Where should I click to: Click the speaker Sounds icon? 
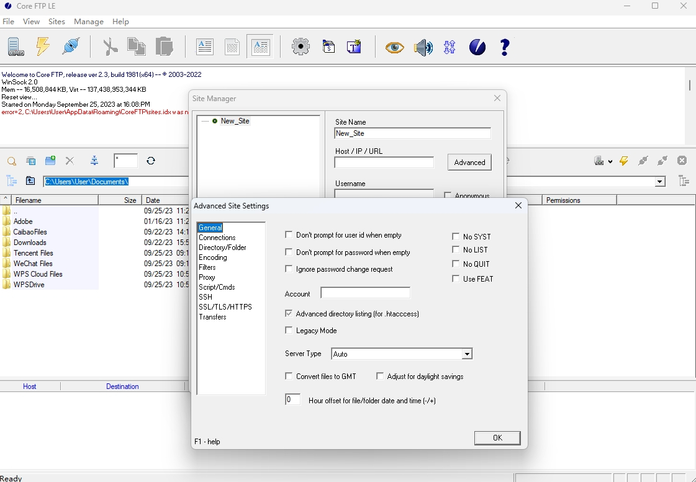coord(423,47)
